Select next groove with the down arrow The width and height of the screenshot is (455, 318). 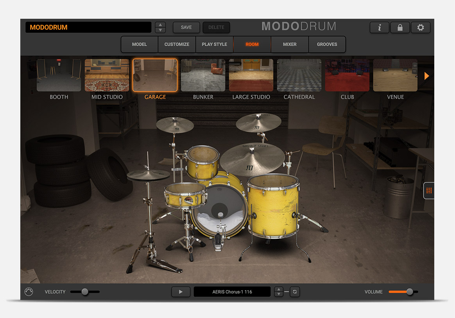point(279,294)
